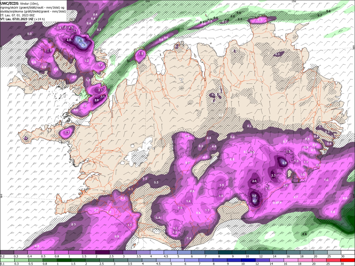Screen dimensions: 355x266
Task: Click the 2.6 snowfall value label
Action: tap(254, 181)
